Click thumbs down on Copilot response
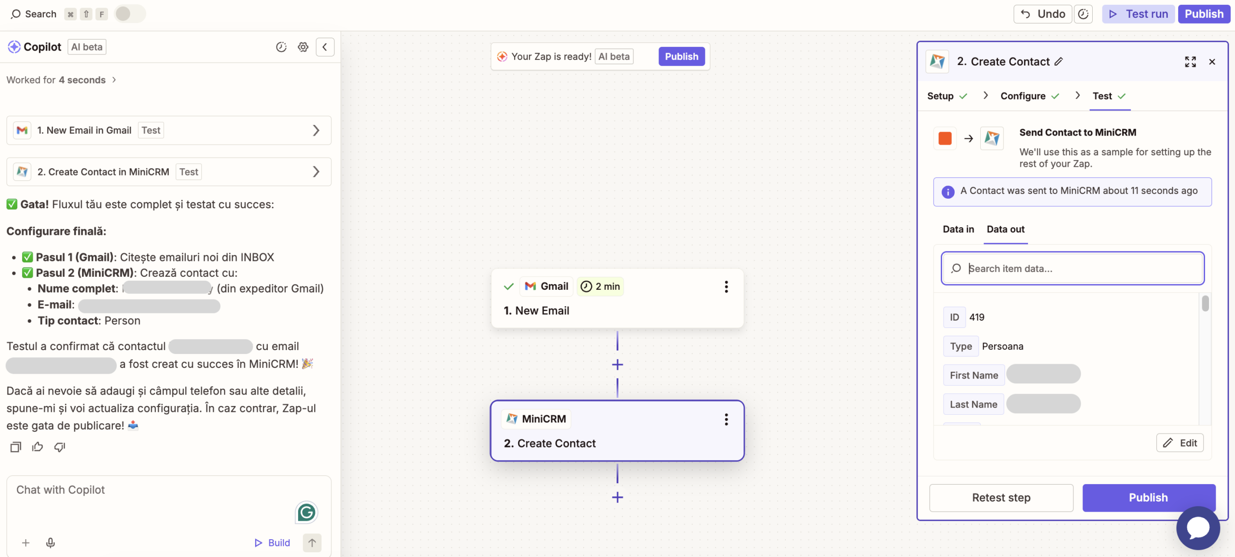 click(x=60, y=447)
